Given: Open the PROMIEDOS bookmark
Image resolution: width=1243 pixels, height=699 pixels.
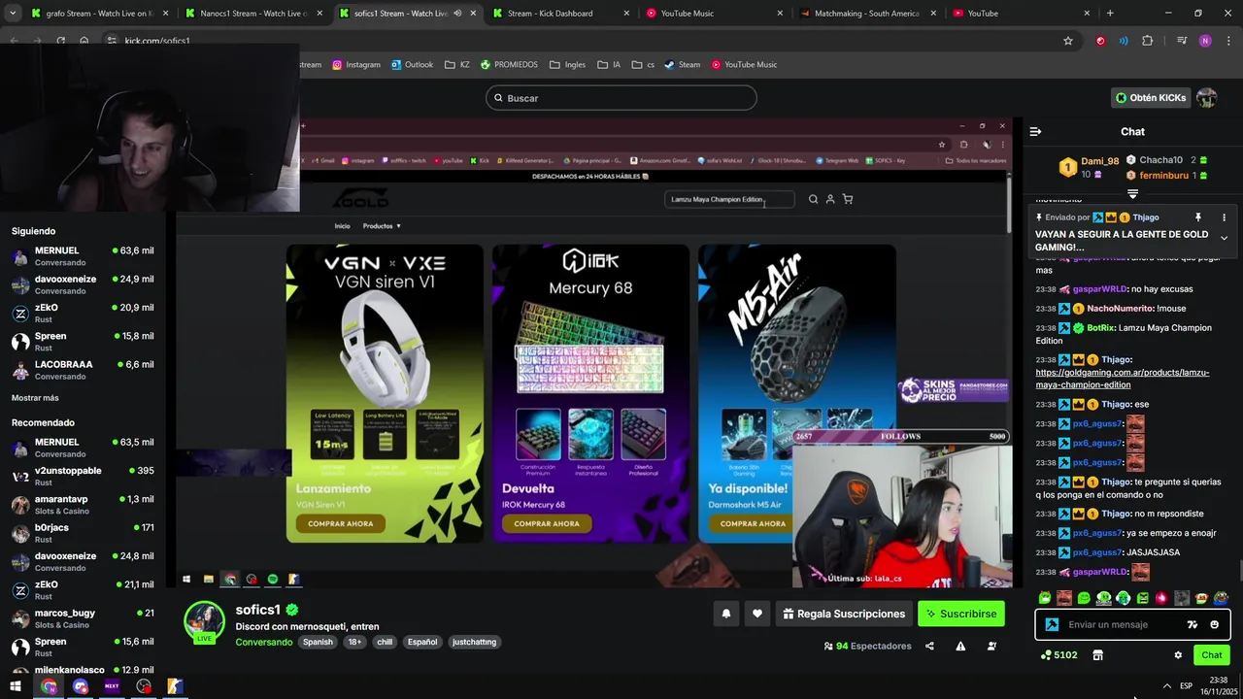Looking at the screenshot, I should pyautogui.click(x=509, y=65).
